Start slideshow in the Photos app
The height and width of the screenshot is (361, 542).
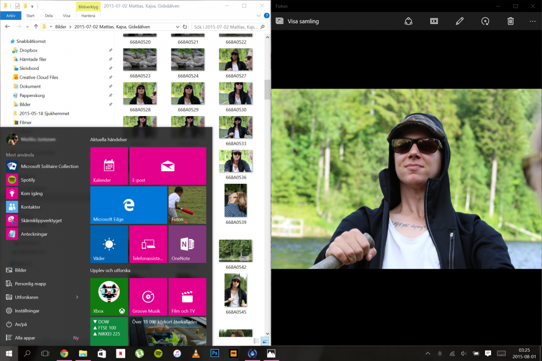(434, 21)
